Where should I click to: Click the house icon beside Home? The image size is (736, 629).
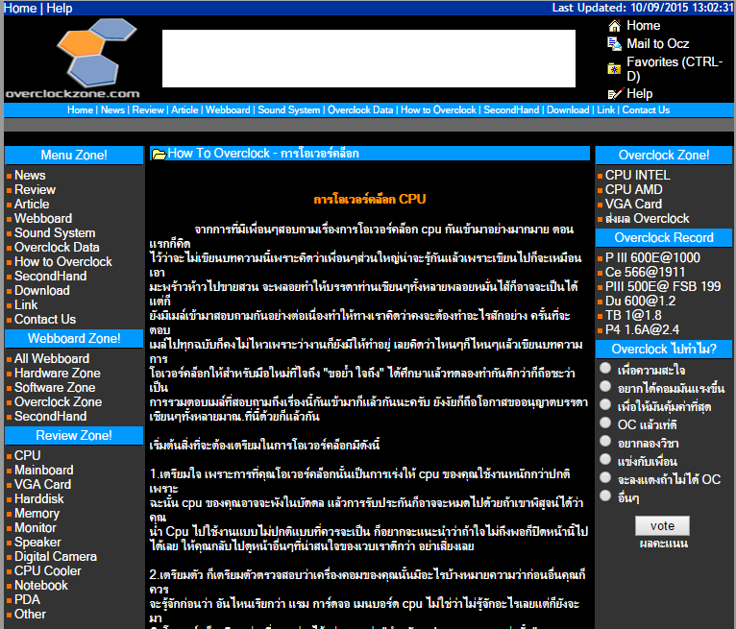click(614, 25)
